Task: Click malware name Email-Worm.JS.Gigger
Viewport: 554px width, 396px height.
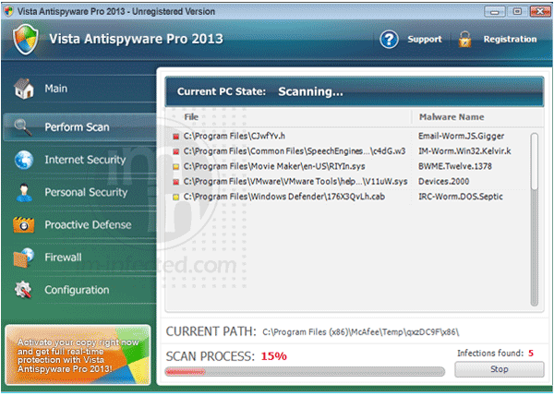Action: (x=461, y=137)
